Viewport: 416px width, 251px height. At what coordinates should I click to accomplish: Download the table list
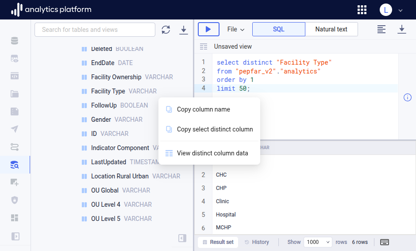click(x=183, y=30)
